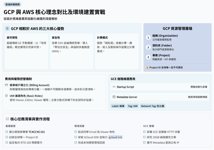This screenshot has width=214, height=150.
Task: Click the 費用與權限控管機制 heading
Action: click(x=18, y=79)
